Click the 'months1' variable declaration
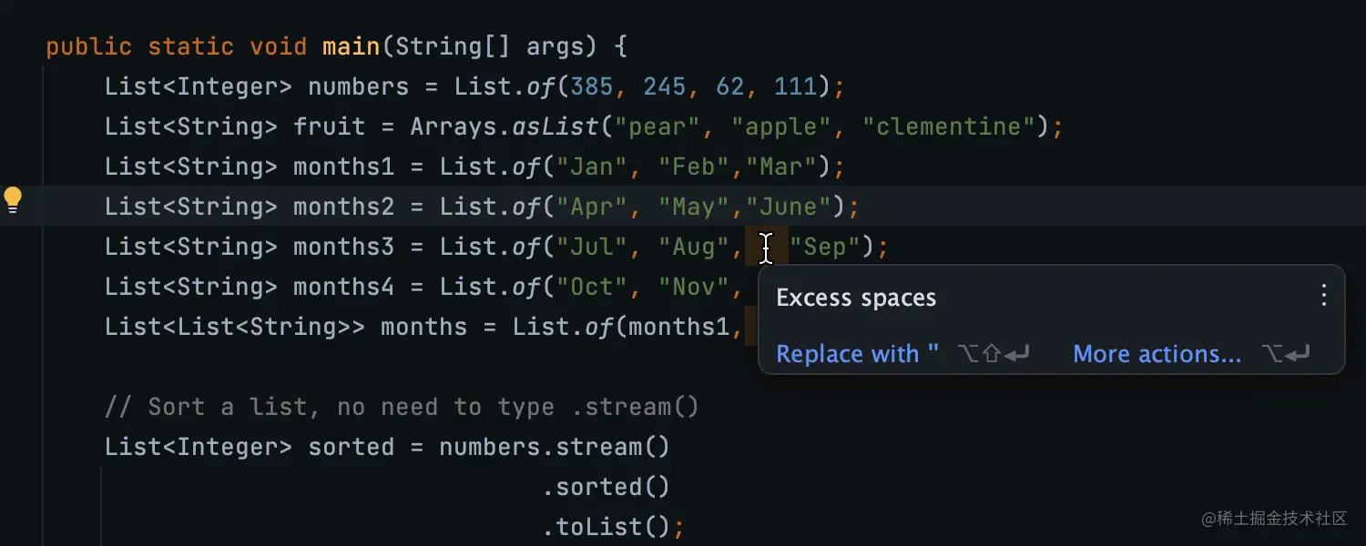 coord(344,167)
